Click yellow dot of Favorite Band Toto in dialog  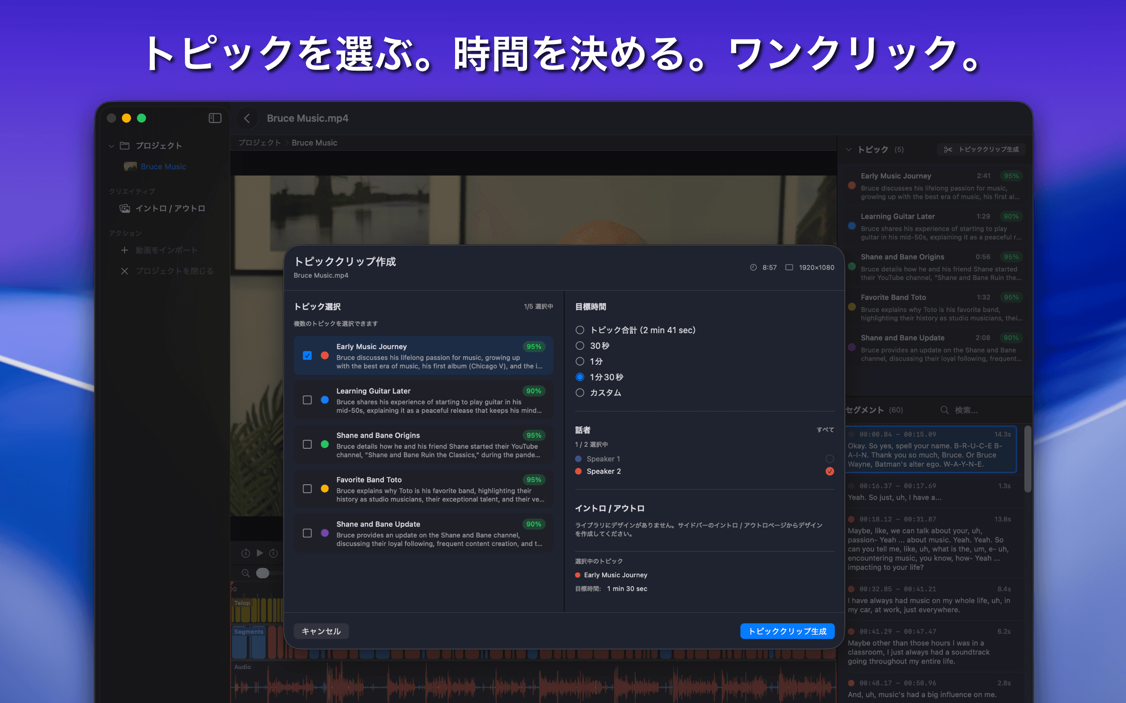[325, 489]
